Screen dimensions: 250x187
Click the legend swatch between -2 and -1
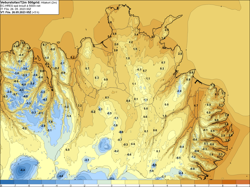pos(90,182)
